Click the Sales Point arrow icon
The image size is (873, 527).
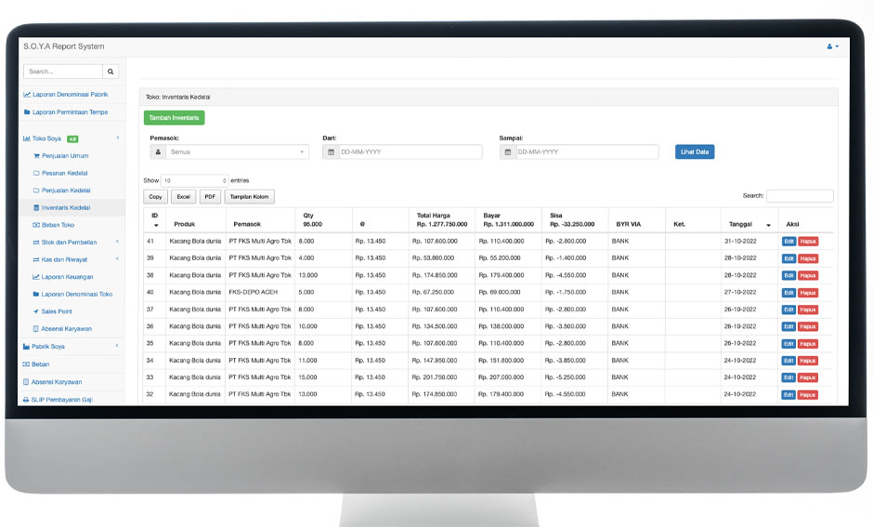tap(36, 311)
